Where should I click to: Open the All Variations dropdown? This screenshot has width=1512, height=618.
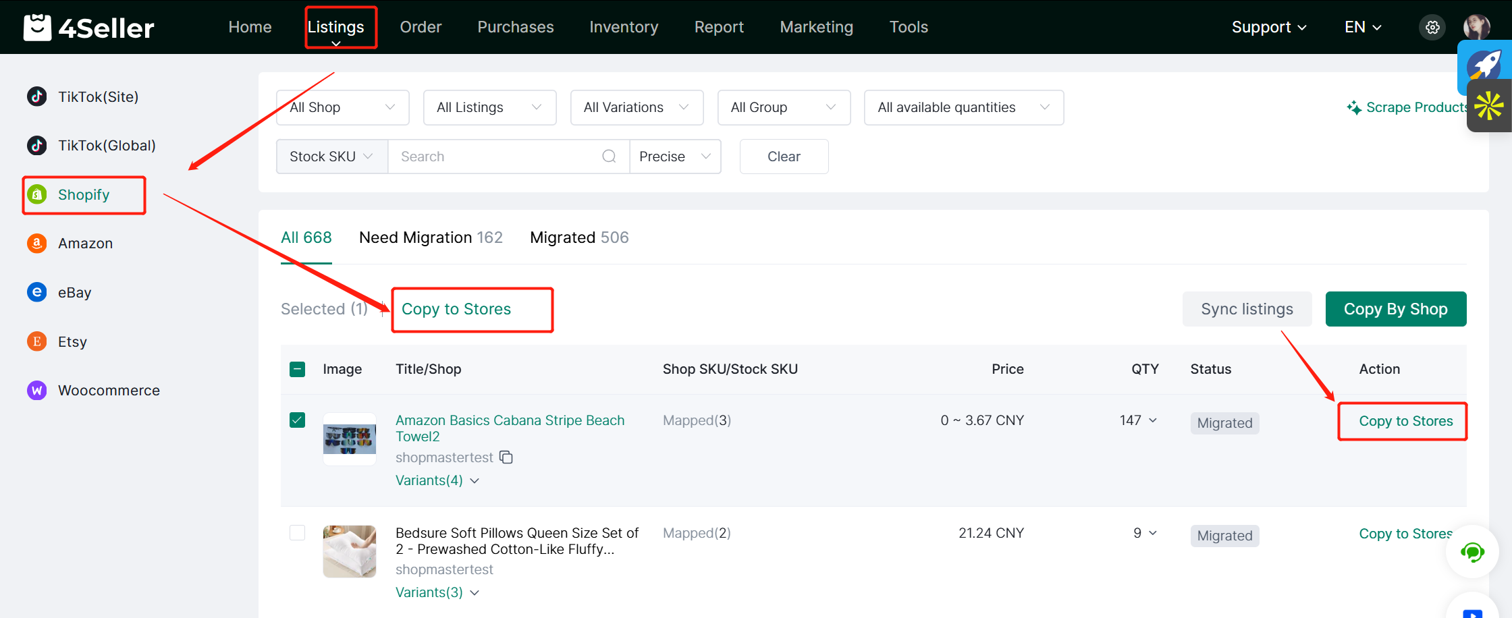click(637, 107)
